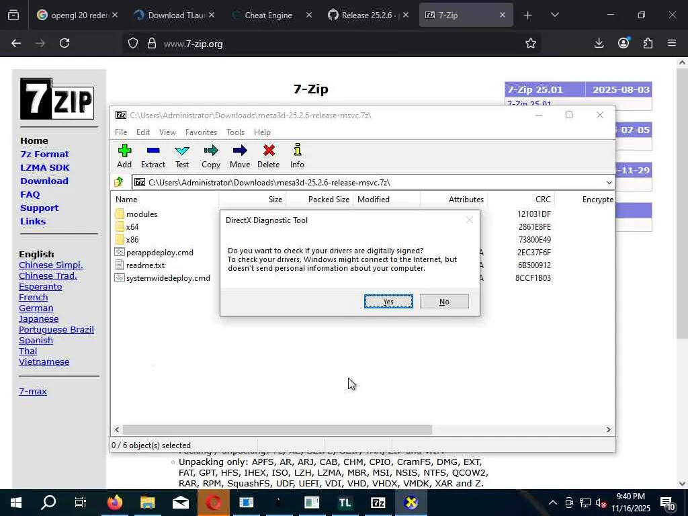Open the 7-max link
Image resolution: width=688 pixels, height=516 pixels.
33,392
